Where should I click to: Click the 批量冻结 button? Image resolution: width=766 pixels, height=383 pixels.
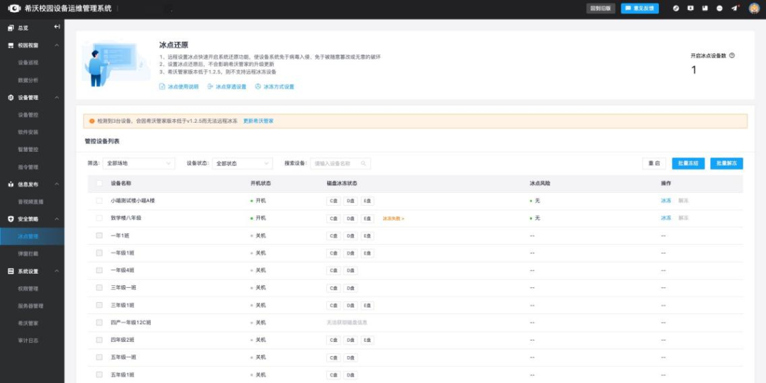coord(688,163)
